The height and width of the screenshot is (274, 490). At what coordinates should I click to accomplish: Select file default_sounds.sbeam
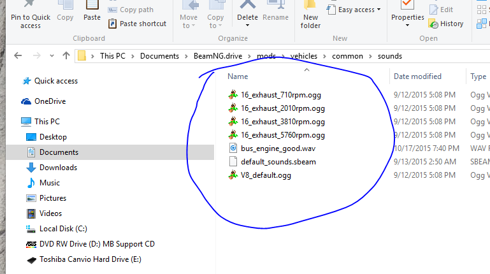(278, 162)
